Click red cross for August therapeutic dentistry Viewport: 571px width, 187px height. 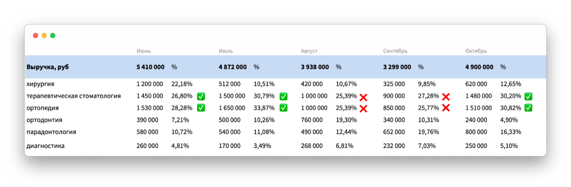tap(363, 97)
